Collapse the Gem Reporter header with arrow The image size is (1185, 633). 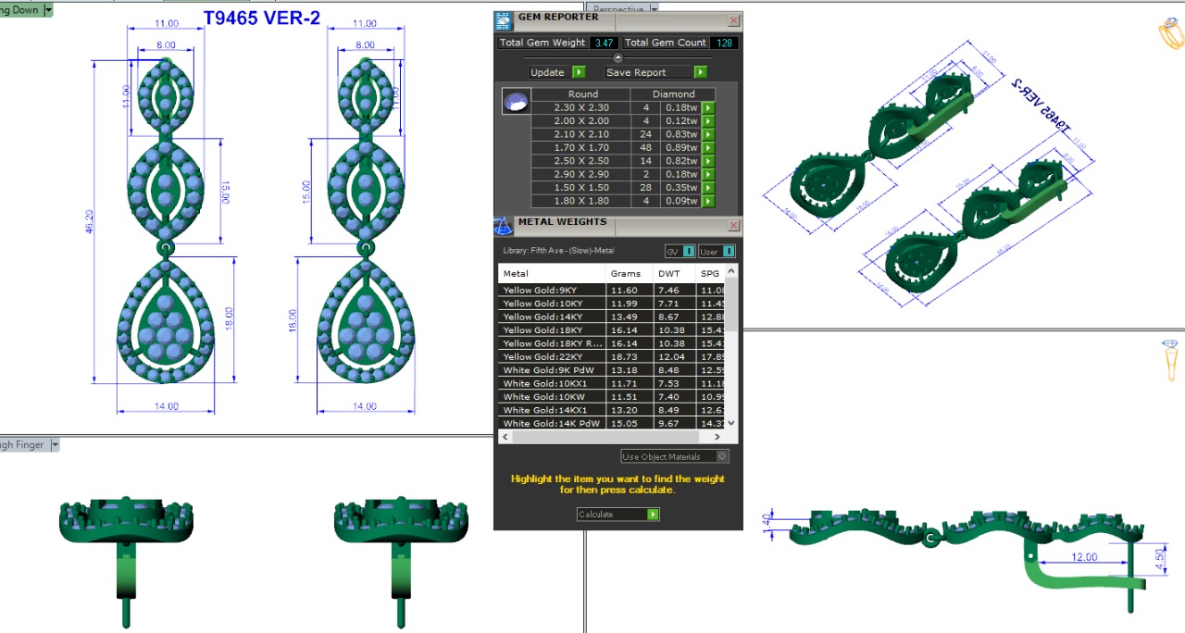[x=618, y=57]
